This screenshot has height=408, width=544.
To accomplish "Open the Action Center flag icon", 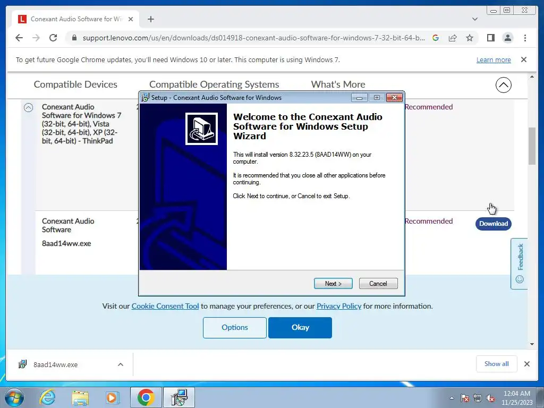I will [465, 398].
